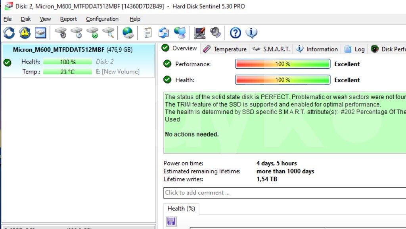Screen dimensions: 406x229
Task: Open the report document toolbar icon
Action: coord(148,33)
